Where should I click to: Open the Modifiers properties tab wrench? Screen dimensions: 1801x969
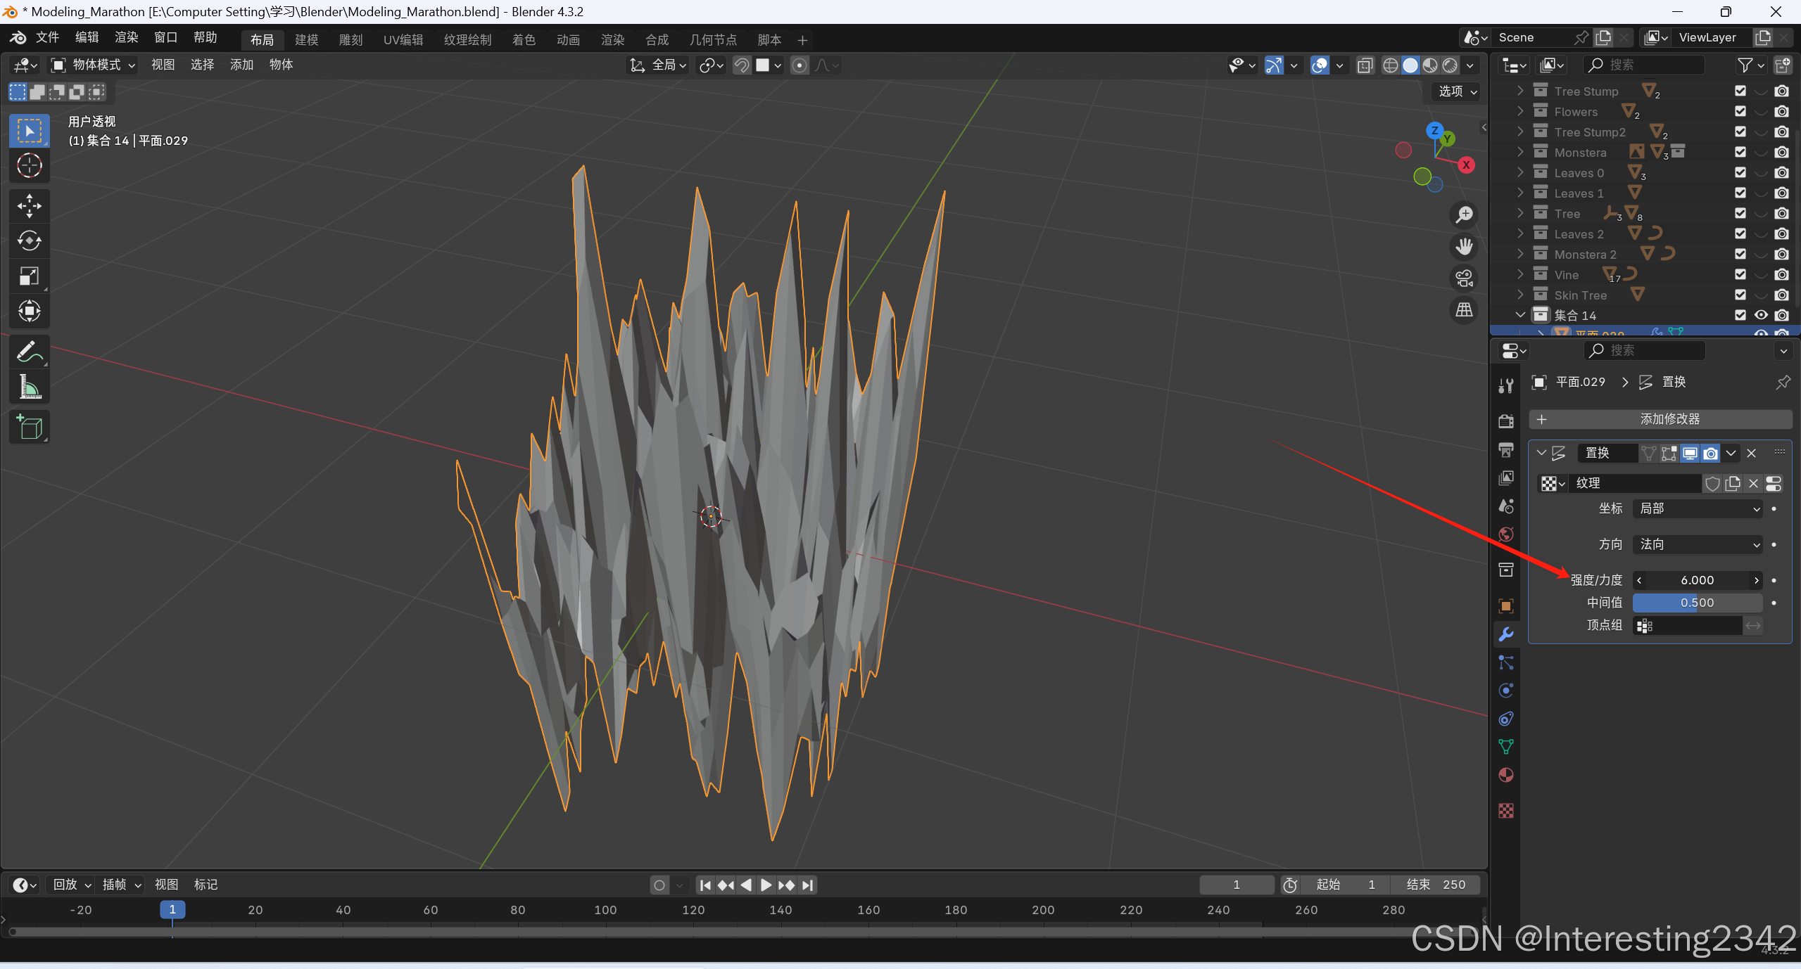[1506, 634]
